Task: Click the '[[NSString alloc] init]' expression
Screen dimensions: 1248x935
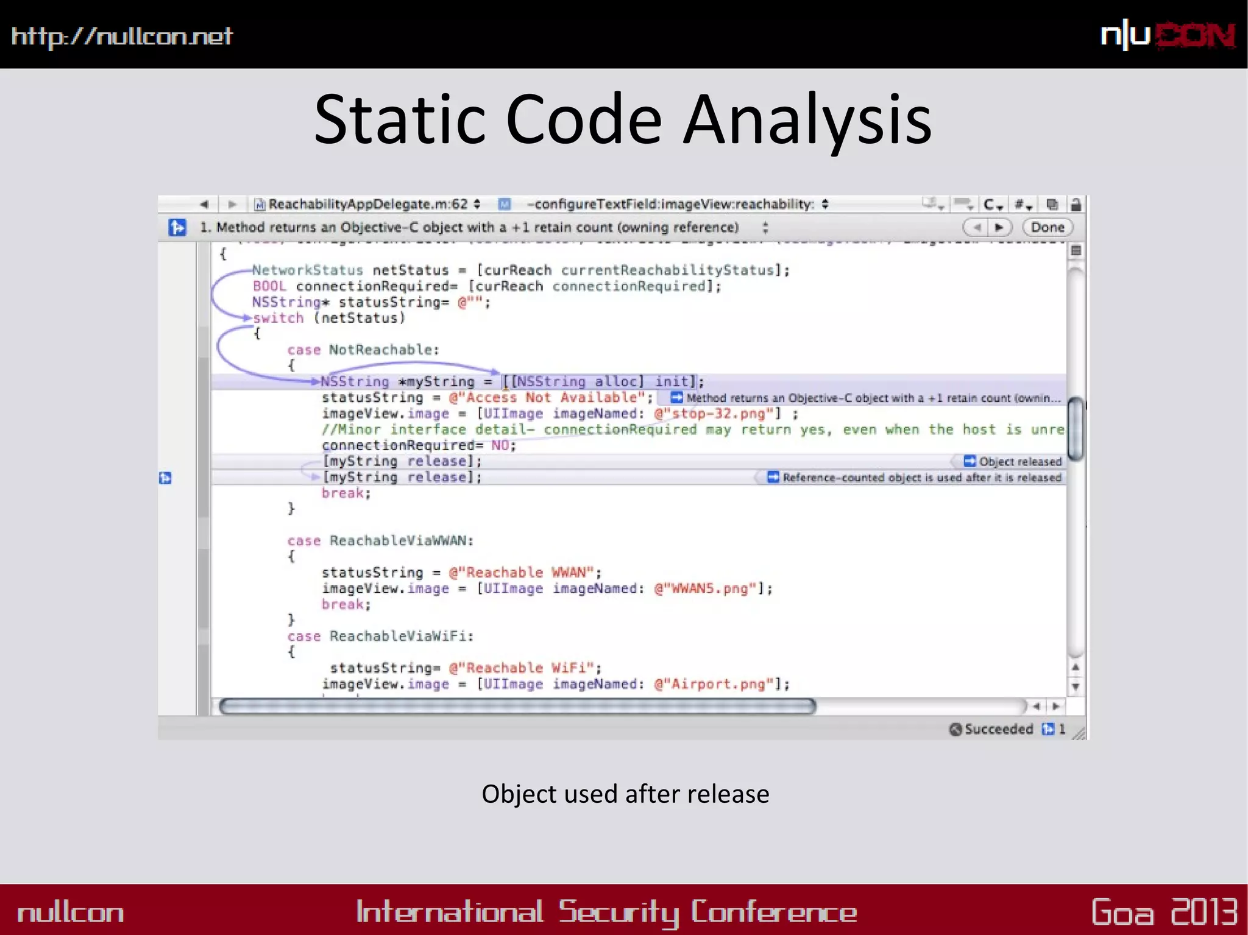Action: tap(600, 382)
